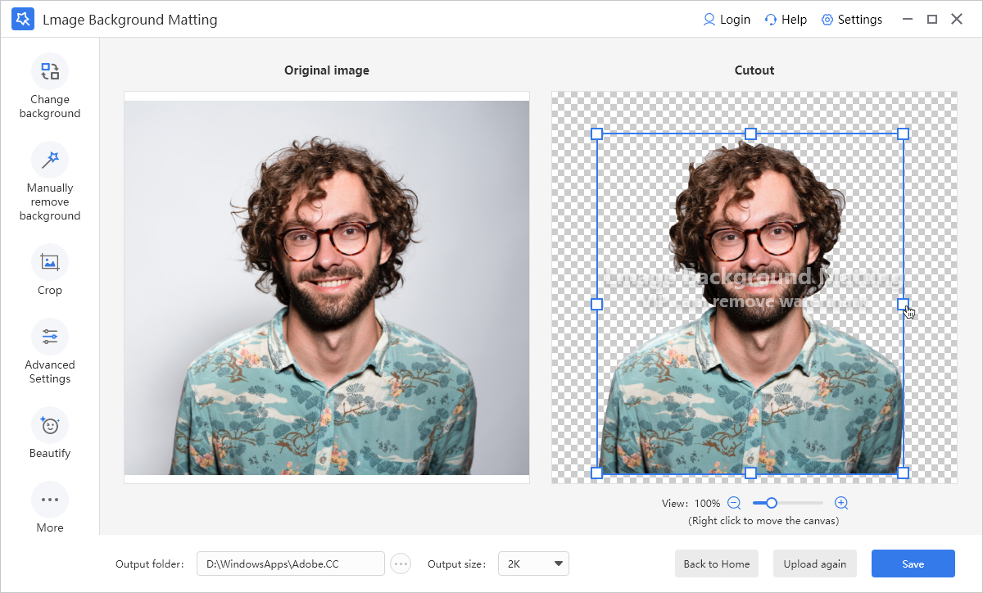
Task: Open Advanced Settings sliders icon
Action: click(50, 337)
